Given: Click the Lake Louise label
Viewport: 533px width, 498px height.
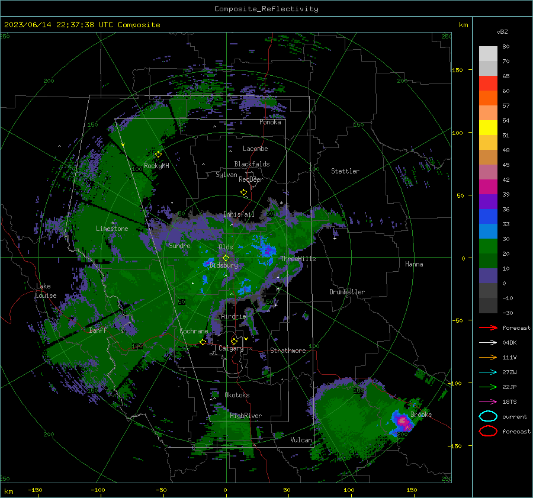Looking at the screenshot, I should point(46,291).
